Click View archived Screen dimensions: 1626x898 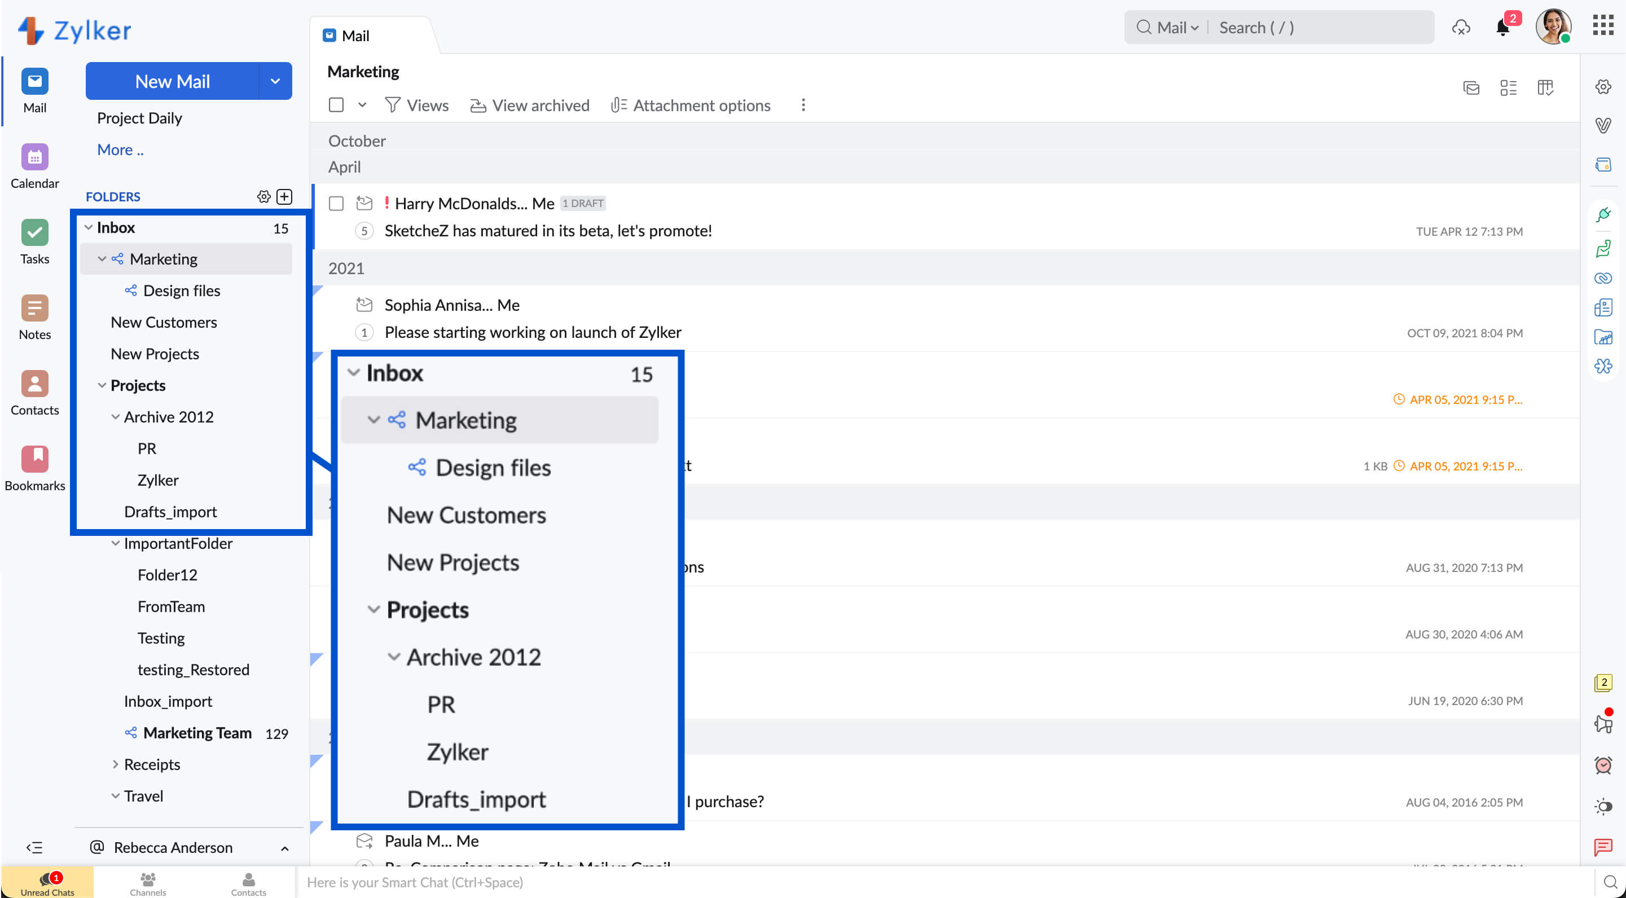530,105
